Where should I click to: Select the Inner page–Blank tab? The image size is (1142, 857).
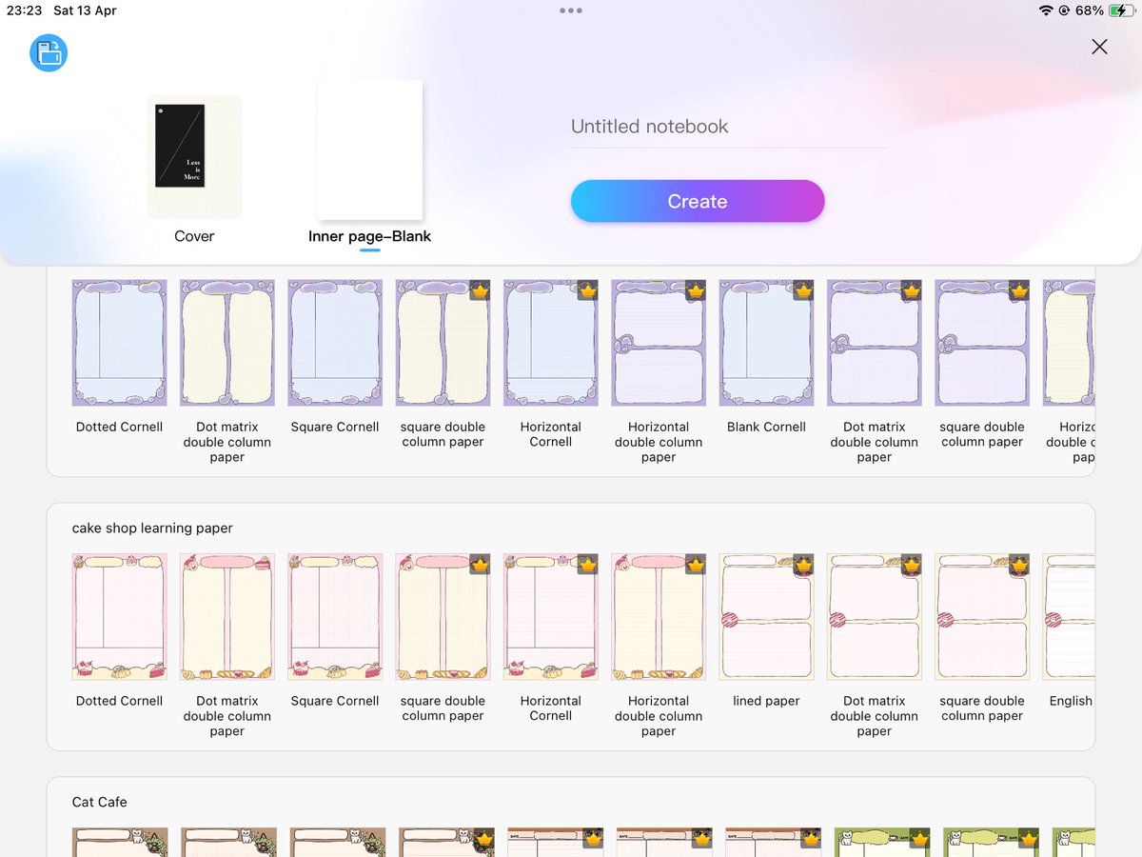[369, 236]
